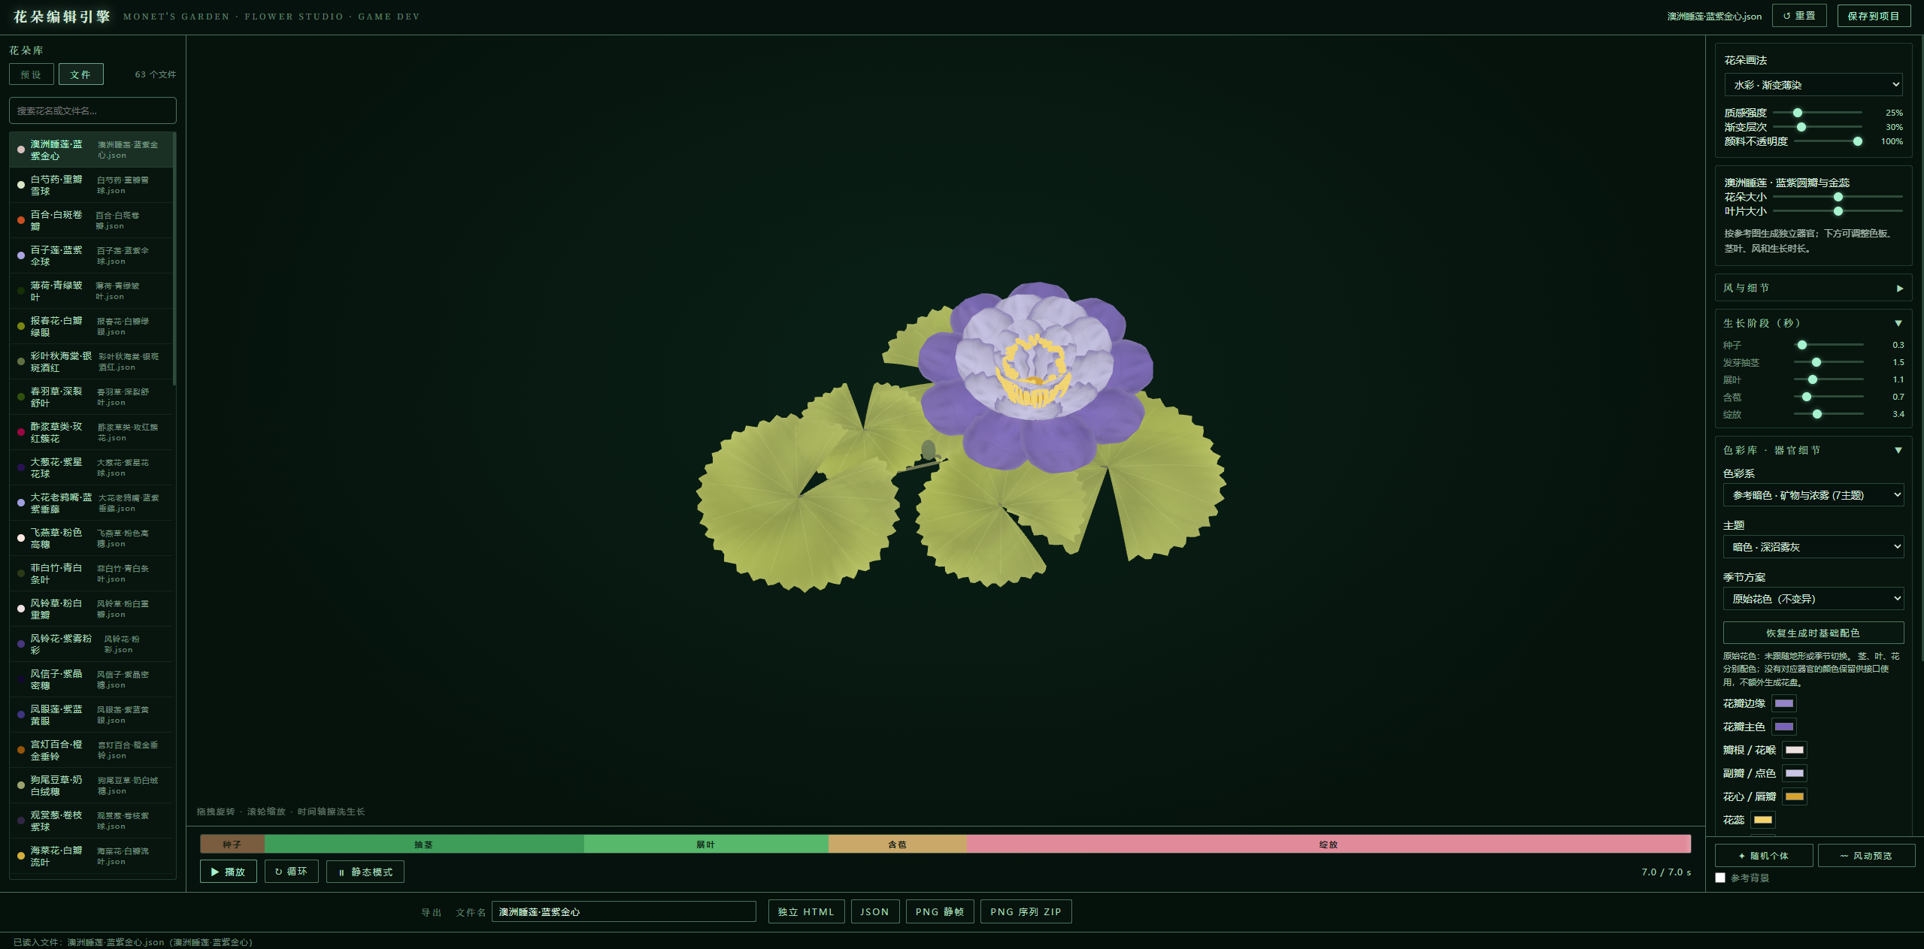Open the 花心 / 唇瓣 color swatch
The height and width of the screenshot is (949, 1924).
click(x=1795, y=796)
